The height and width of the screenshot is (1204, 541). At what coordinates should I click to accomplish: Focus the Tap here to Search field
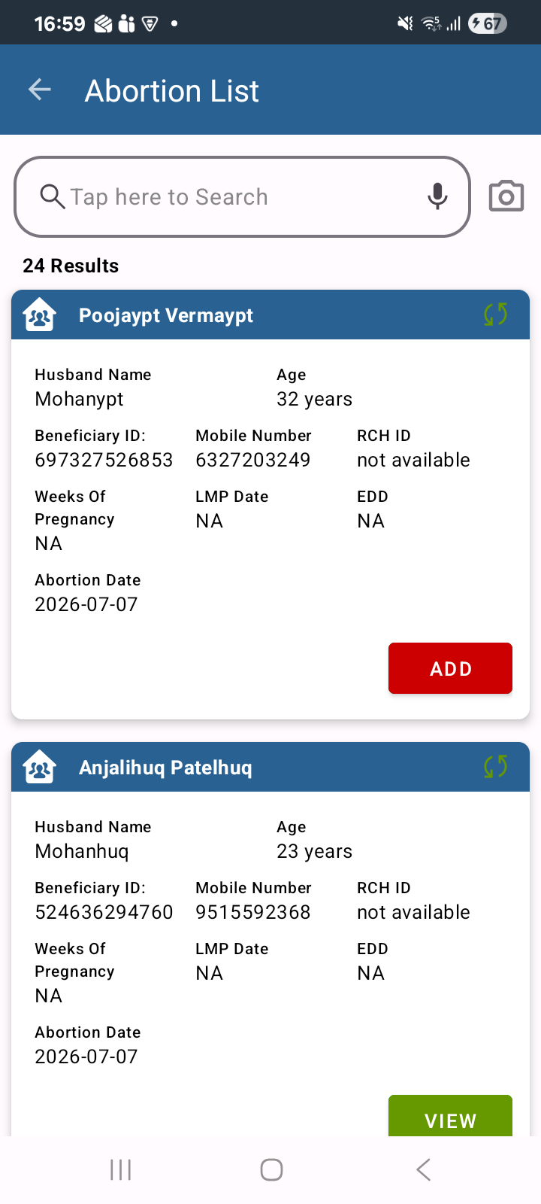tap(243, 196)
